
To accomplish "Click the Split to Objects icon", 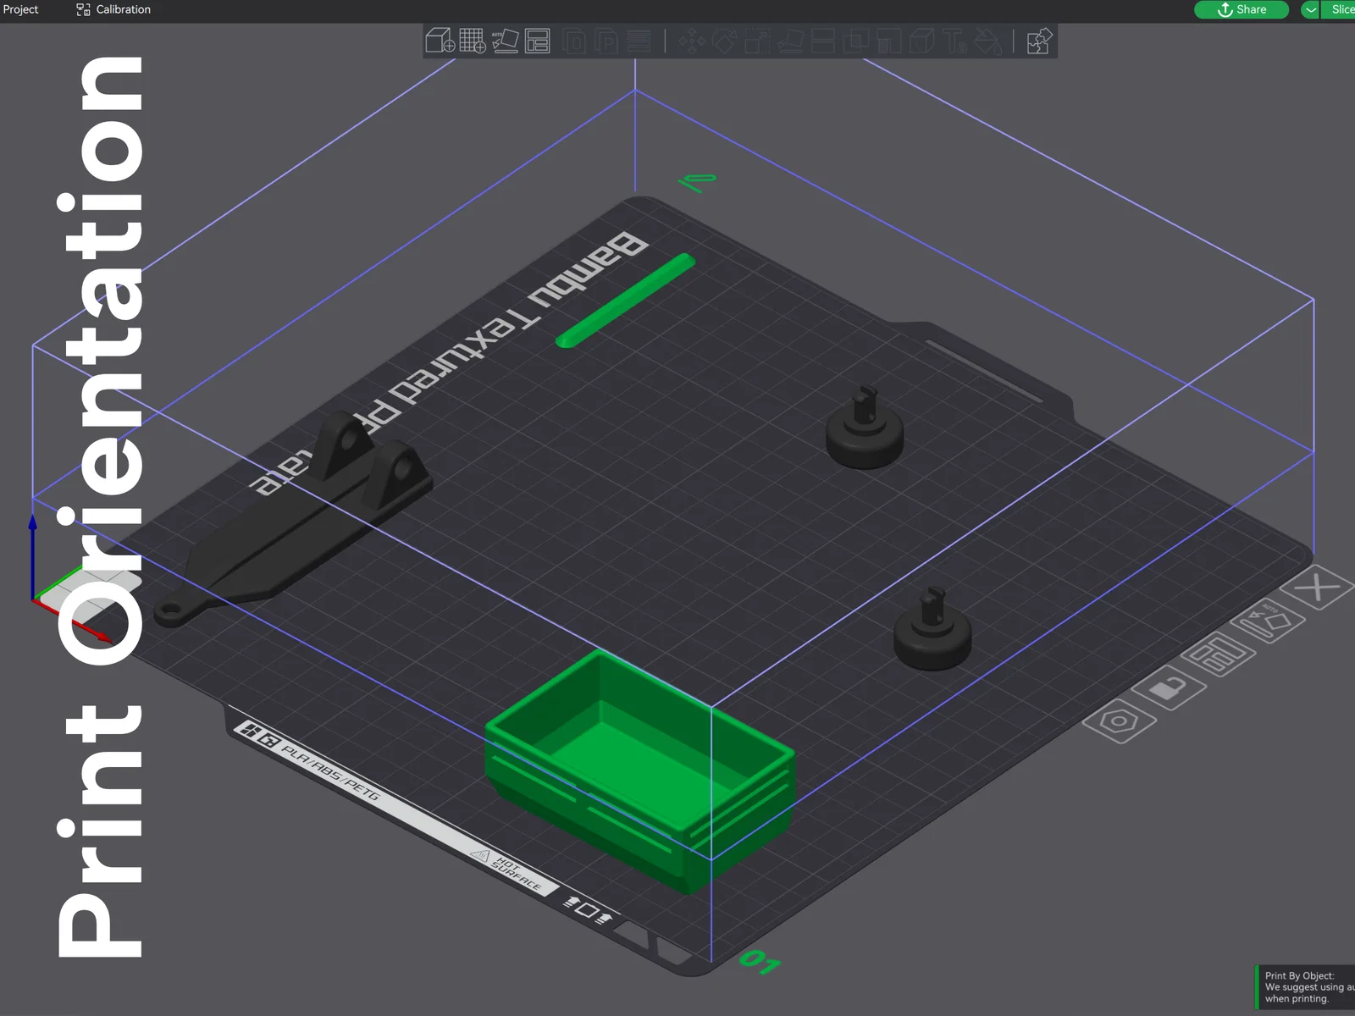I will pyautogui.click(x=575, y=41).
